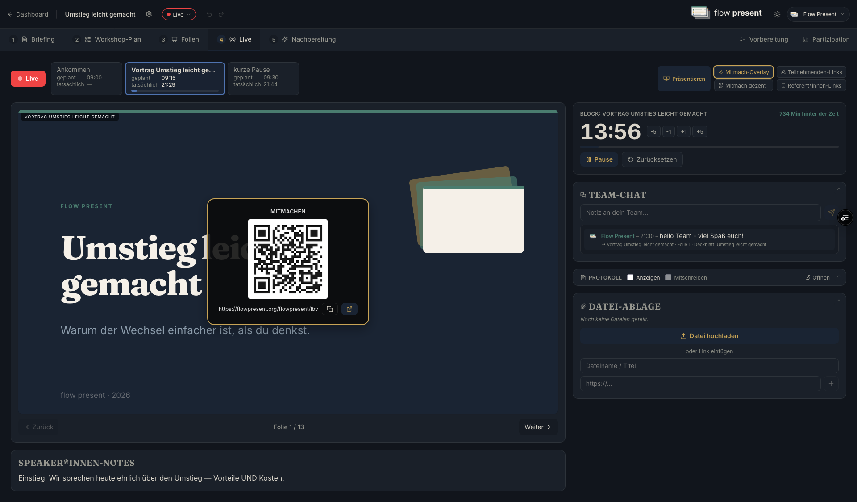This screenshot has width=857, height=502.
Task: Focus the https:// link field
Action: (700, 384)
